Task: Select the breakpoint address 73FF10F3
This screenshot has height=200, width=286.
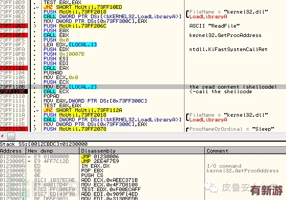Action: pos(14,35)
